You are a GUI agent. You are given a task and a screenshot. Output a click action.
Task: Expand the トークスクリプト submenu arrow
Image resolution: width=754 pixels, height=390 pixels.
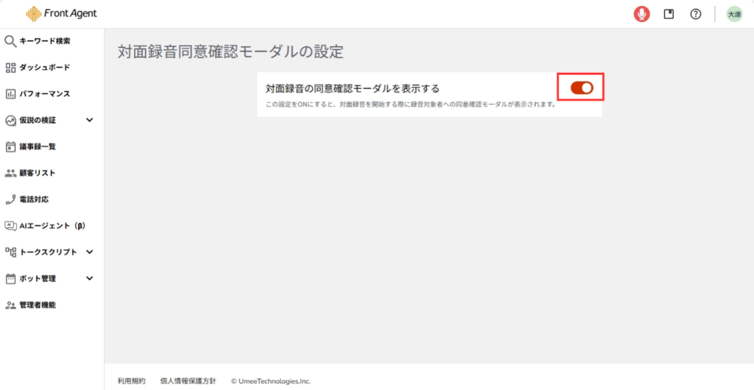90,252
